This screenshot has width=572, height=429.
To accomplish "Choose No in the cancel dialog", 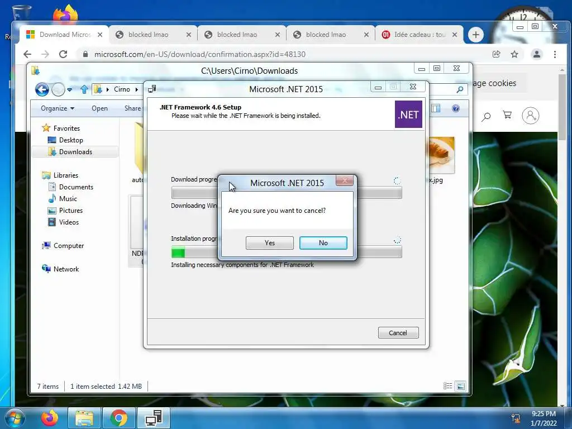I will (x=323, y=243).
